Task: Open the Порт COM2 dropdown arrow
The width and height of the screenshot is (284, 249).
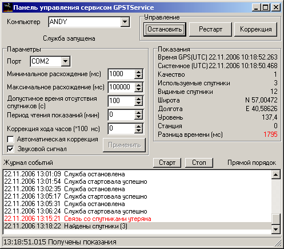Action: tap(66, 61)
